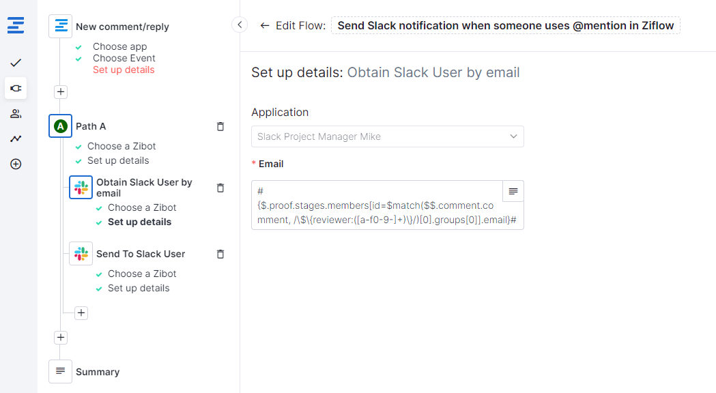Open the Summary step
716x393 pixels.
pyautogui.click(x=97, y=372)
